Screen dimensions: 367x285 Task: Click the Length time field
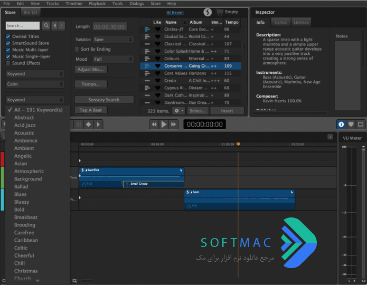coord(110,27)
